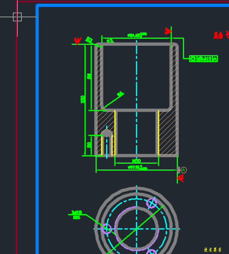
Task: Click the datum A hexagon symbol
Action: 184,170
